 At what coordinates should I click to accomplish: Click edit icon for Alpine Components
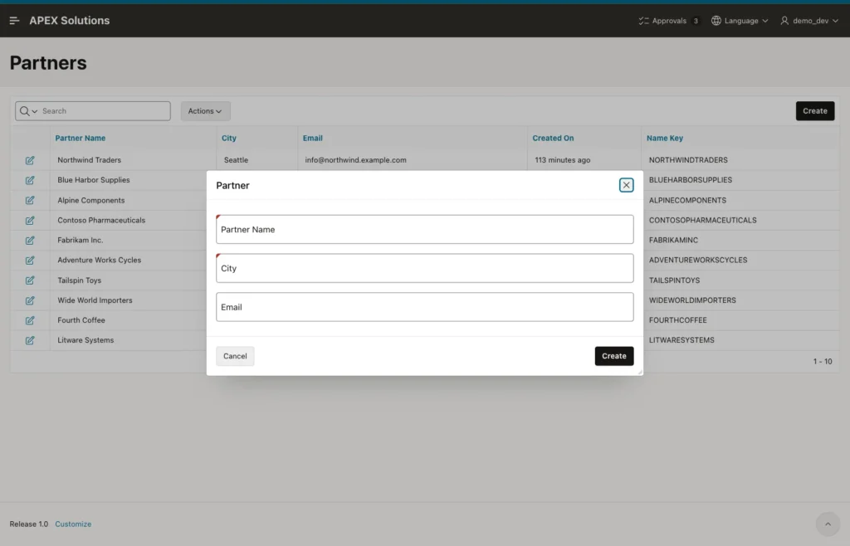tap(30, 201)
